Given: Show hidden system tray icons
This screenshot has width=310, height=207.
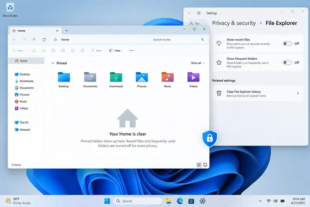Looking at the screenshot, I should pos(260,201).
